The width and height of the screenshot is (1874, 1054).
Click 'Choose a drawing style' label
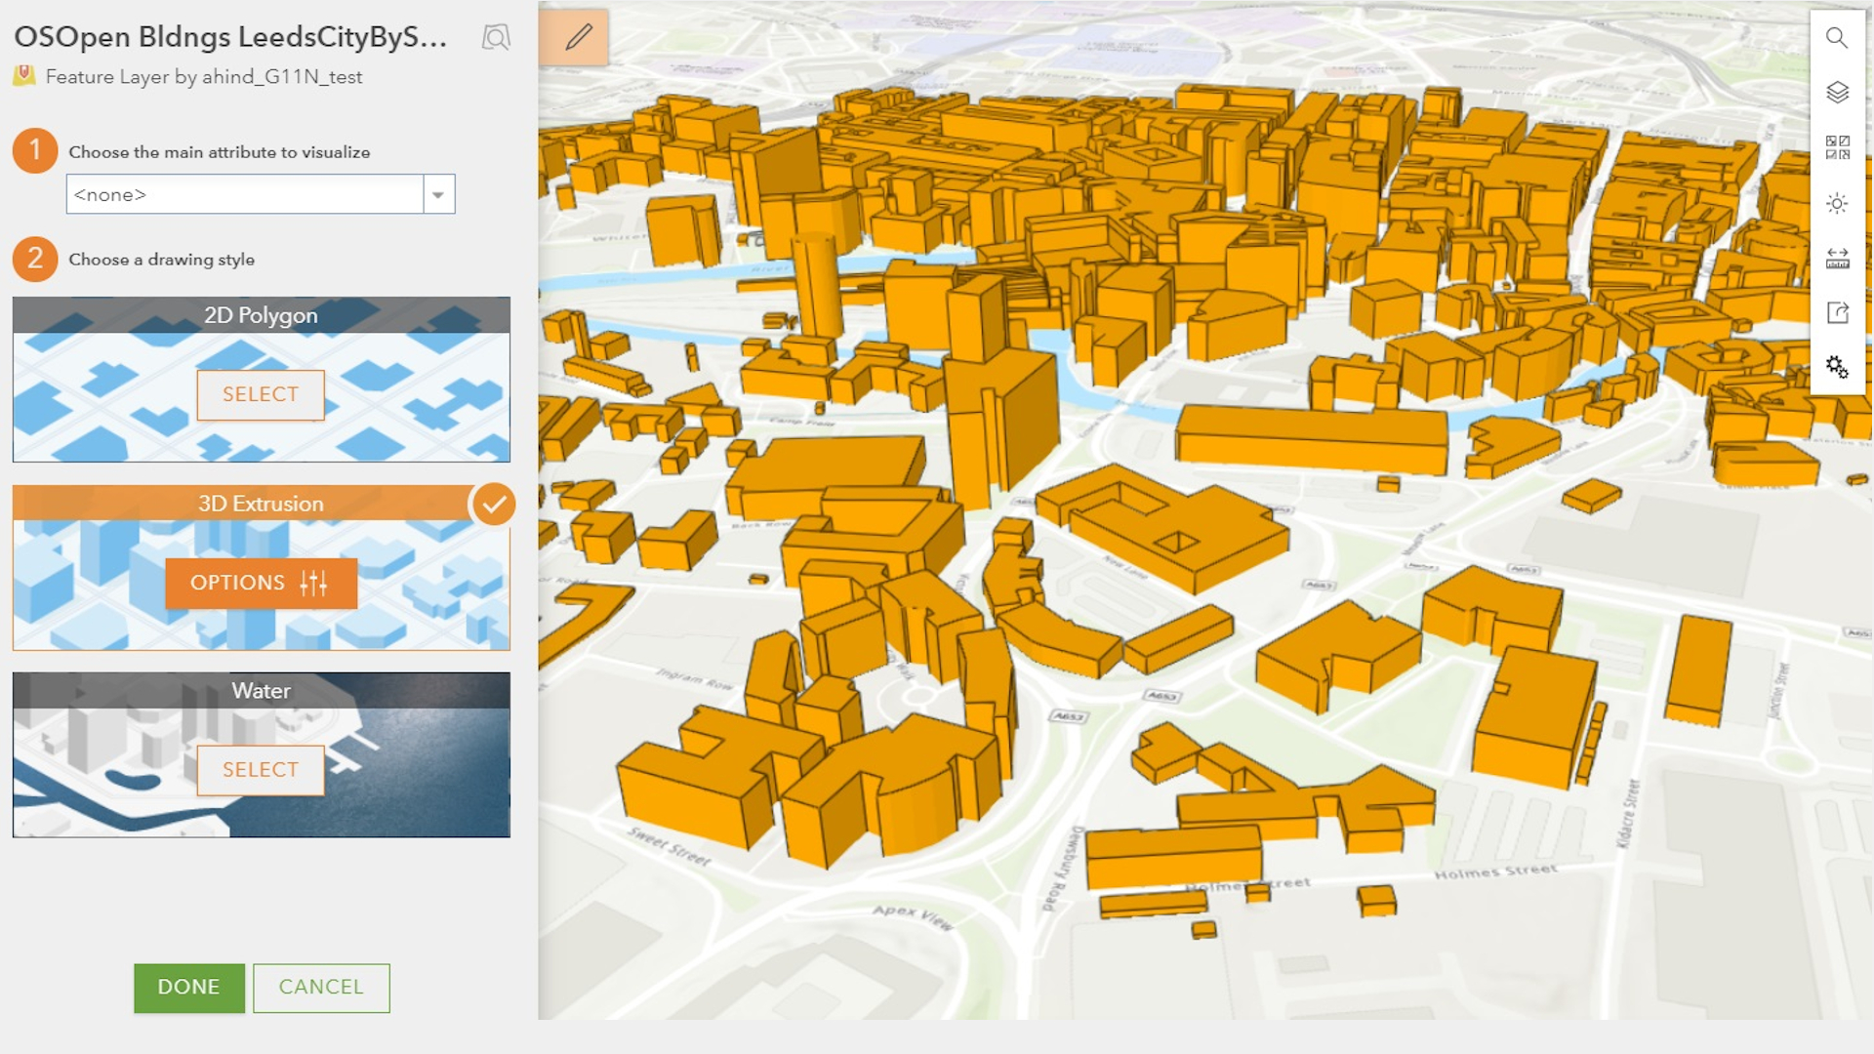pos(162,260)
